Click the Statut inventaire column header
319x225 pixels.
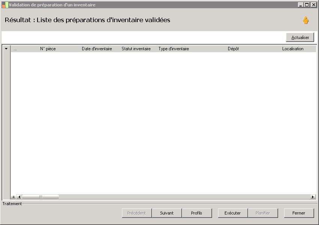[136, 49]
